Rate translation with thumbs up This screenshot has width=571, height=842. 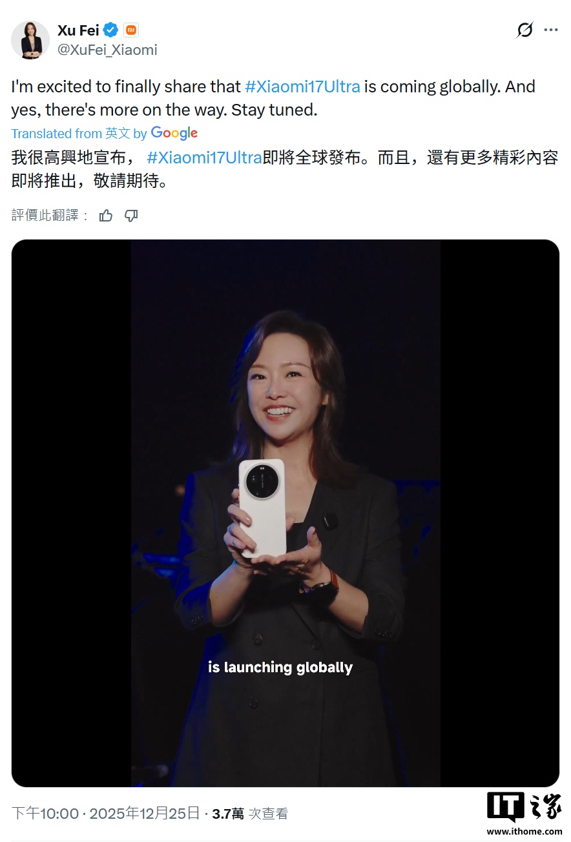pyautogui.click(x=106, y=216)
